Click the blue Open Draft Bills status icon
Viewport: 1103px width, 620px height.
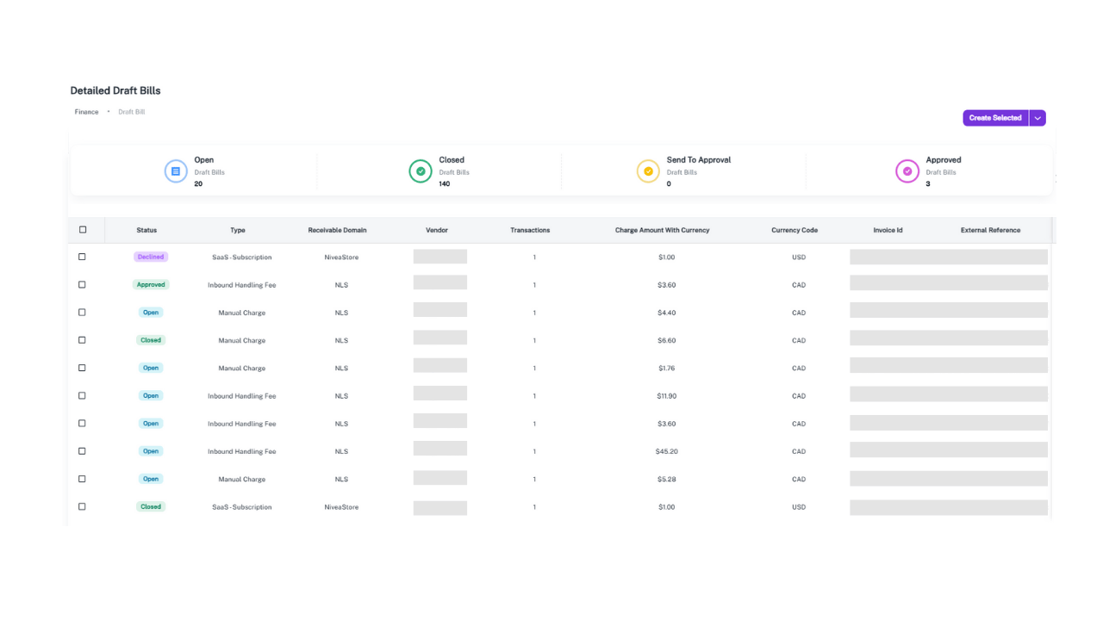coord(176,170)
